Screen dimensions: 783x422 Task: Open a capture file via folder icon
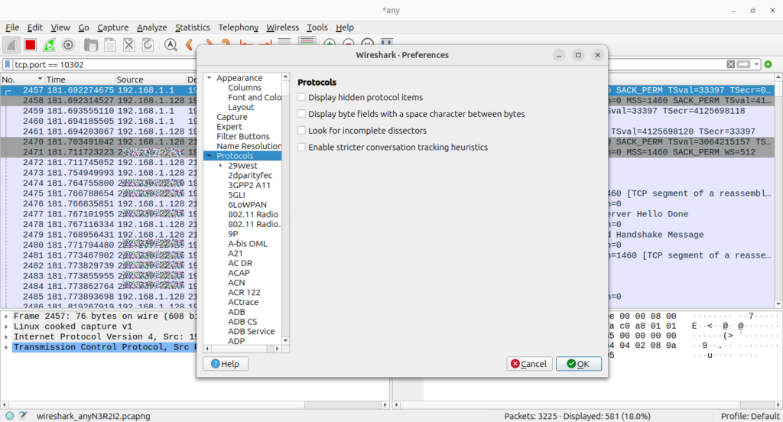91,45
